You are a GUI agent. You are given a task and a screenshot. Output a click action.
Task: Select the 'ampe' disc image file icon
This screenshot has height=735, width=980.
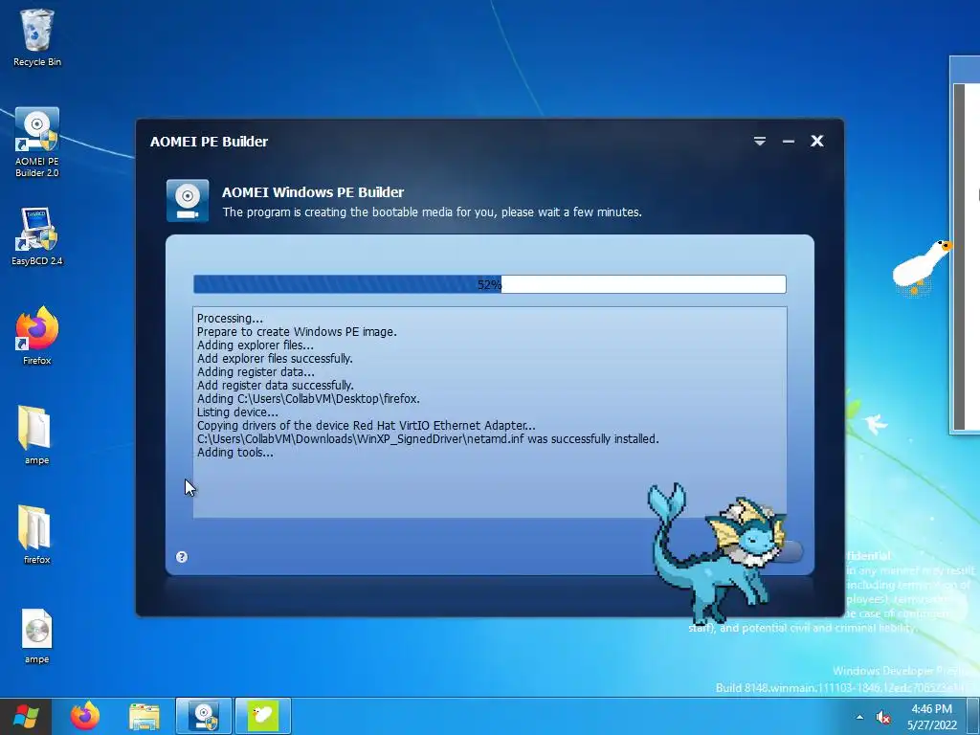[x=36, y=635]
